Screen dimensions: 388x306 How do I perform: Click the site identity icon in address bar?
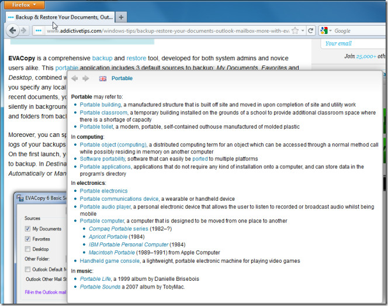39,30
